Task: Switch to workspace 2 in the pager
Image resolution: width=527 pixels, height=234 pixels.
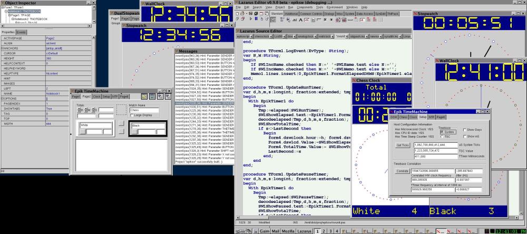Action: tap(324, 231)
